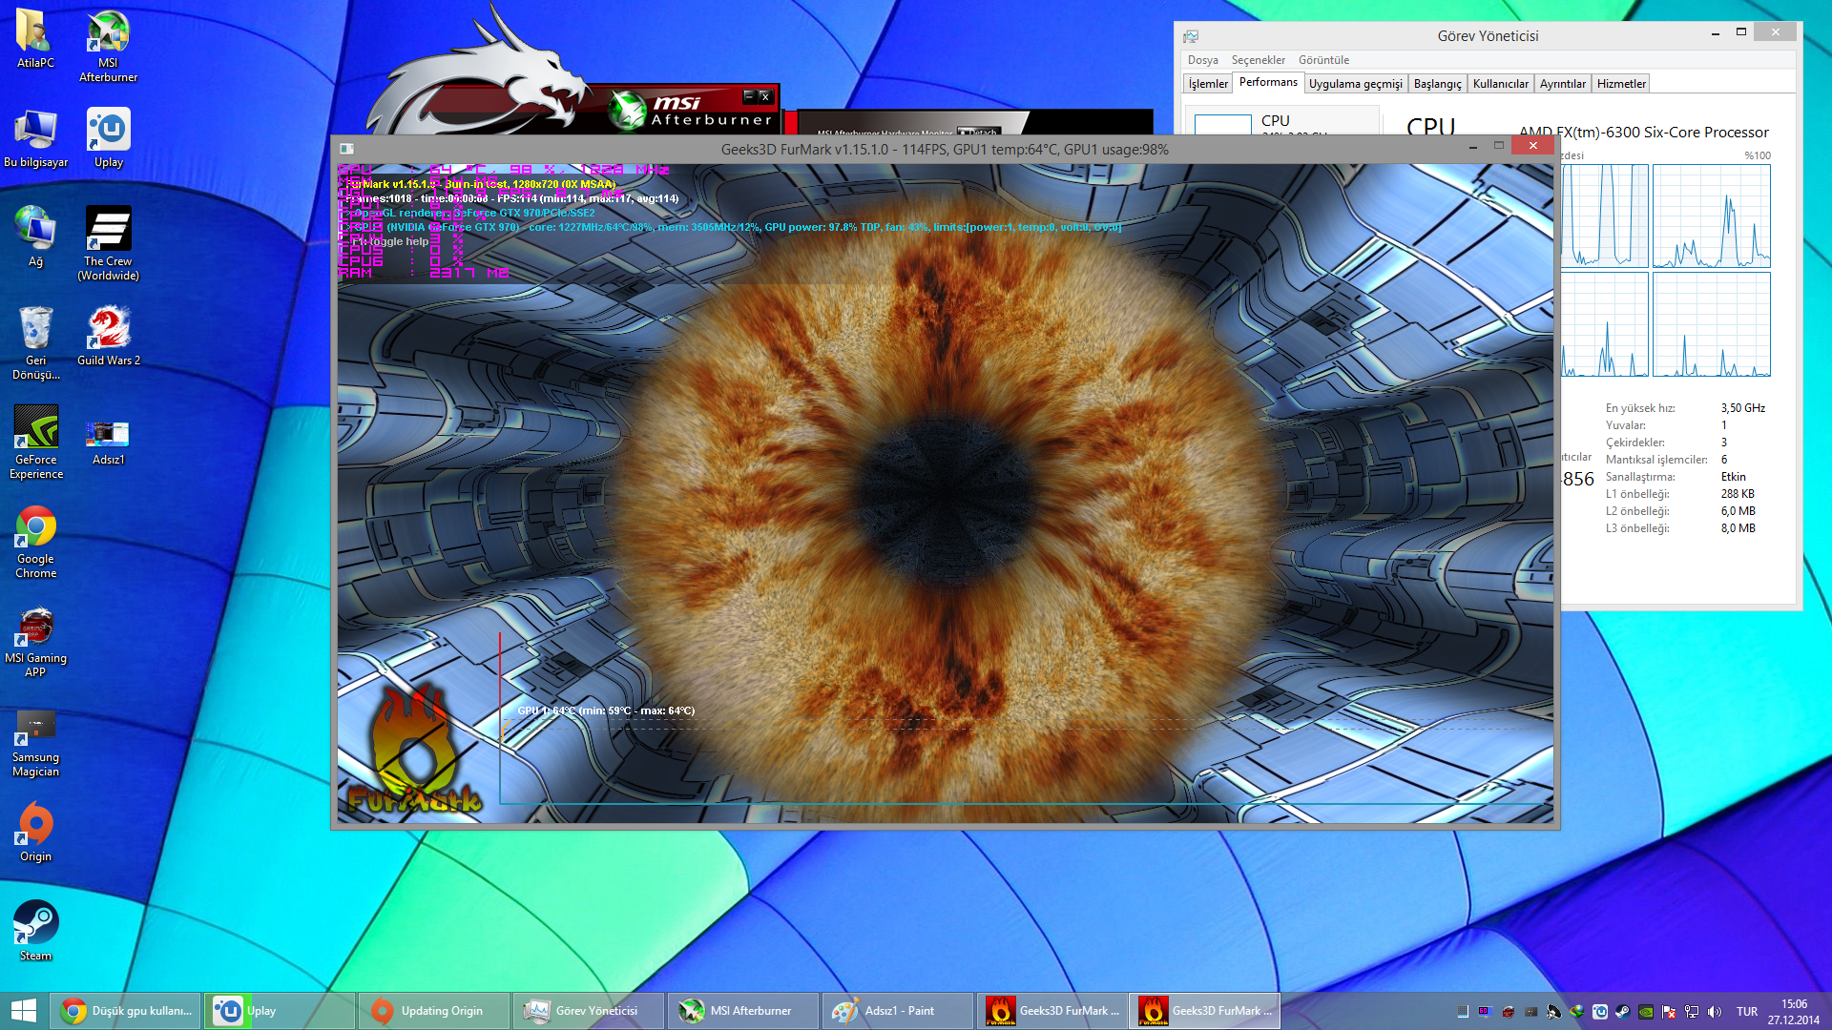Launch Guild Wars 2 desktop shortcut
This screenshot has height=1030, width=1832.
coord(108,337)
